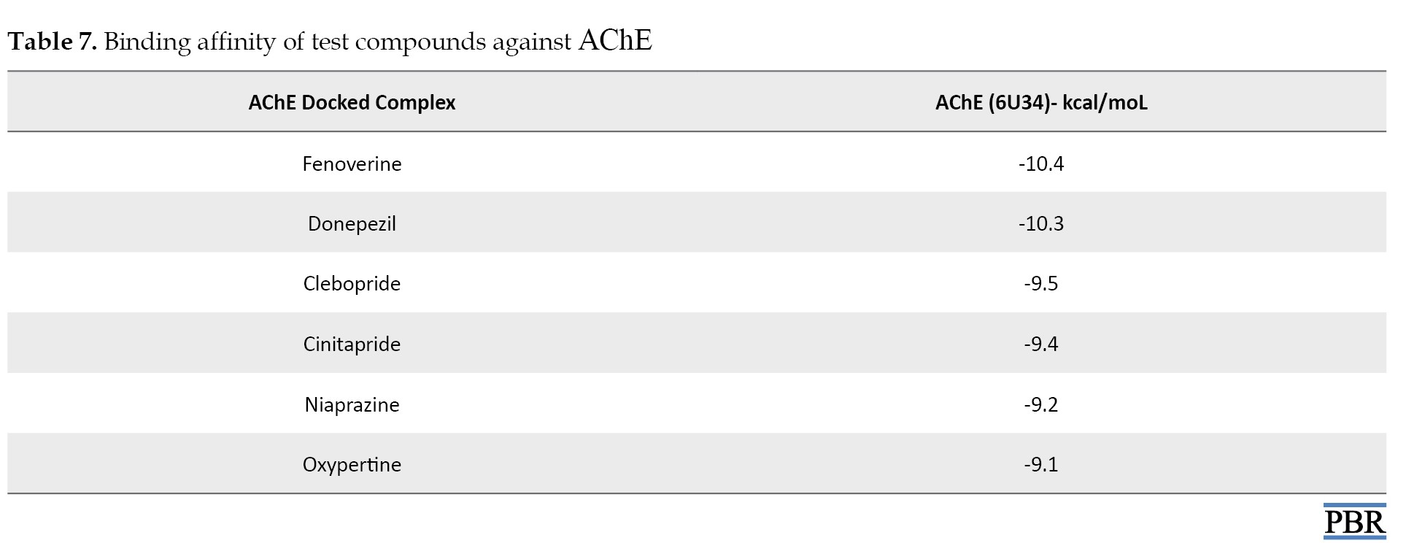This screenshot has width=1406, height=543.
Task: Click the PBR logo
Action: 1355,521
